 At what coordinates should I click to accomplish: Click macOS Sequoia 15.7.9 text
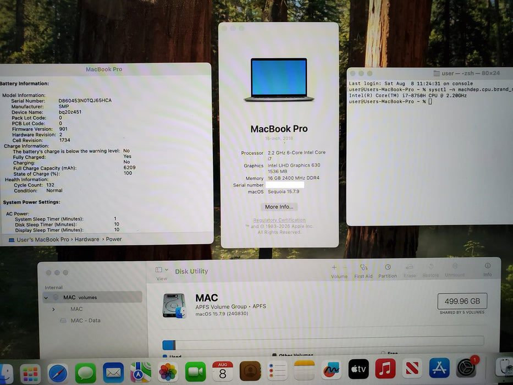[x=283, y=192]
